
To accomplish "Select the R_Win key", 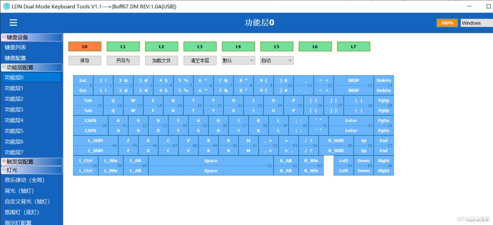I will [311, 166].
